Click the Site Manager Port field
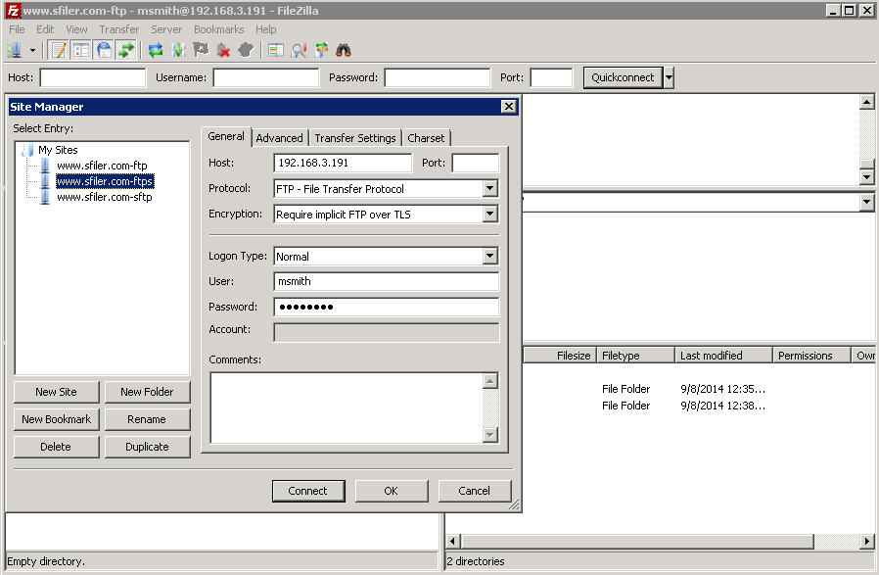This screenshot has width=879, height=575. (x=476, y=163)
